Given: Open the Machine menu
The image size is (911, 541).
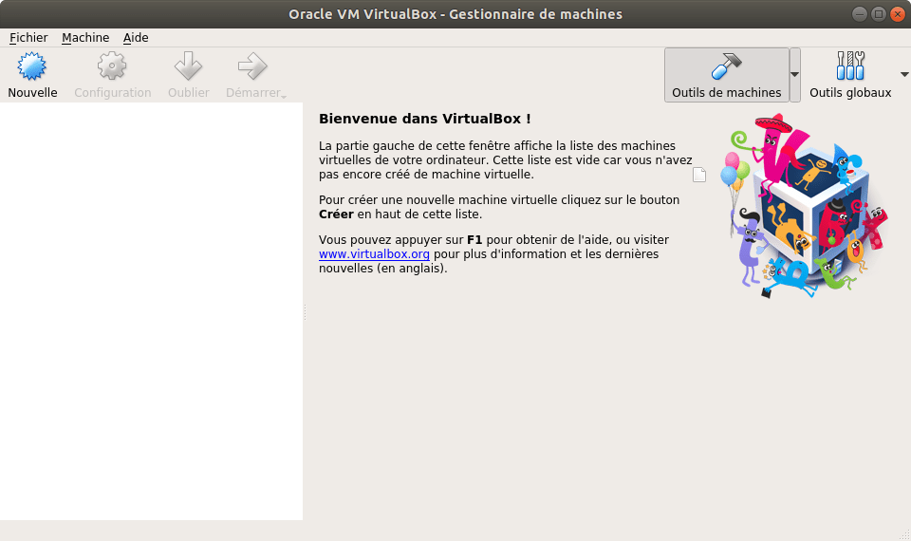Looking at the screenshot, I should (85, 38).
